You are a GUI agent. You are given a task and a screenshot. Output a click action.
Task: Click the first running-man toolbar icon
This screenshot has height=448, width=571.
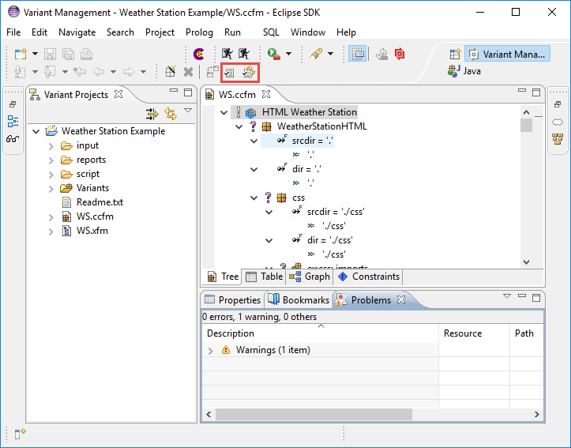coord(227,54)
